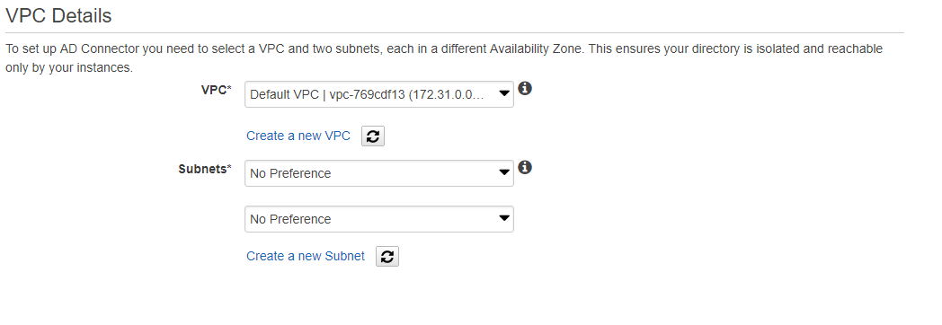
Task: Select the first No Preference subnet field
Action: pyautogui.click(x=379, y=173)
